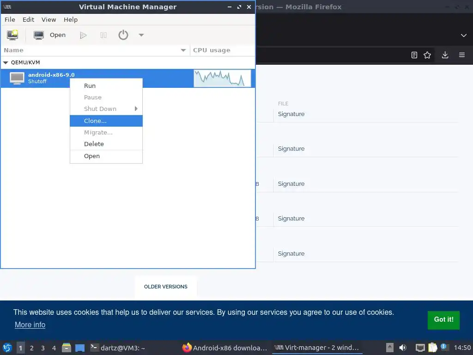The width and height of the screenshot is (473, 355).
Task: Click network connection tray icon
Action: [x=420, y=348]
